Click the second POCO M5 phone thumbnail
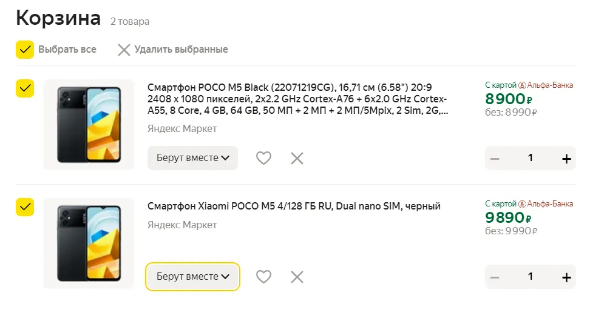This screenshot has height=310, width=607. [89, 243]
